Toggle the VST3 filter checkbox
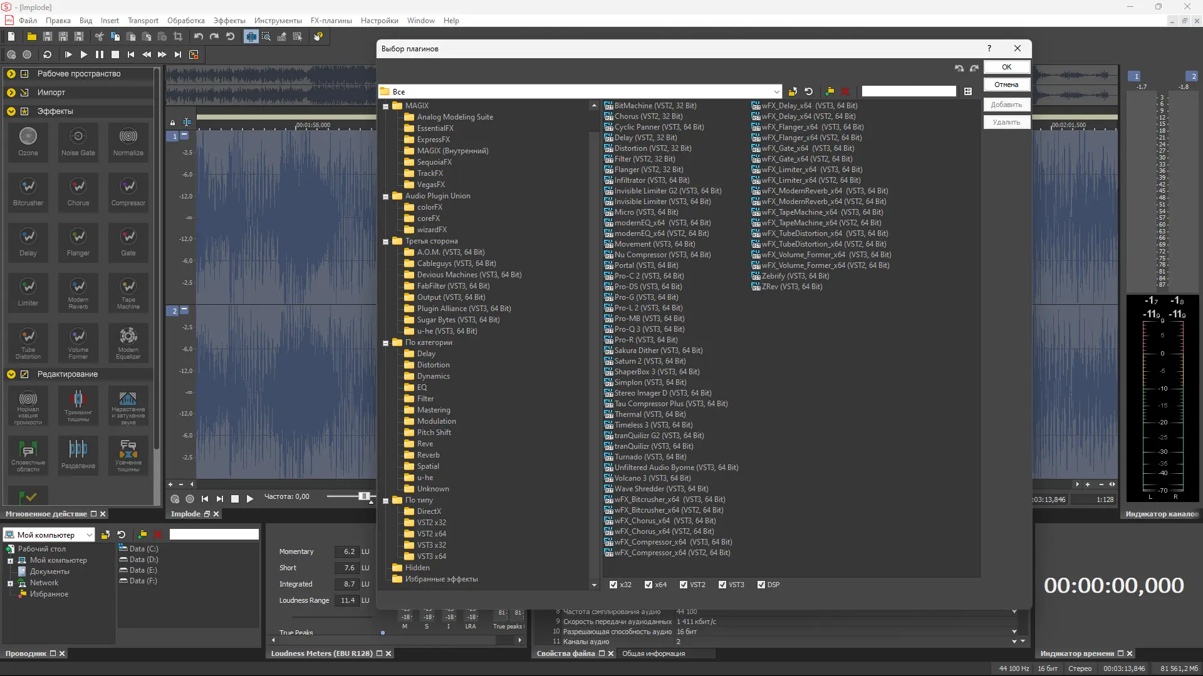 tap(722, 585)
